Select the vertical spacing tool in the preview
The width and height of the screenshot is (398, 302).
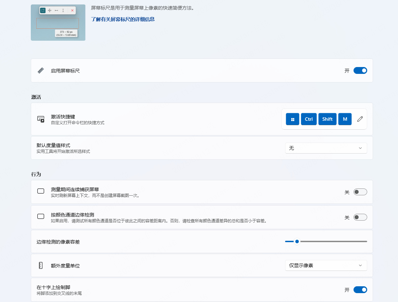pyautogui.click(x=63, y=10)
